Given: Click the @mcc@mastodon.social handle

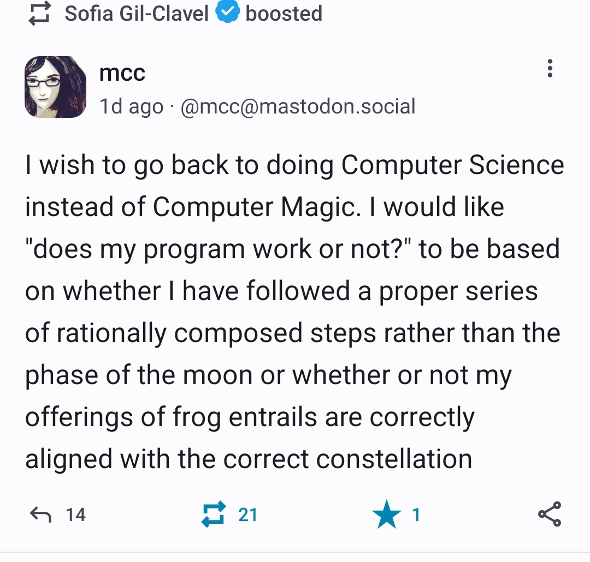Looking at the screenshot, I should coord(297,106).
